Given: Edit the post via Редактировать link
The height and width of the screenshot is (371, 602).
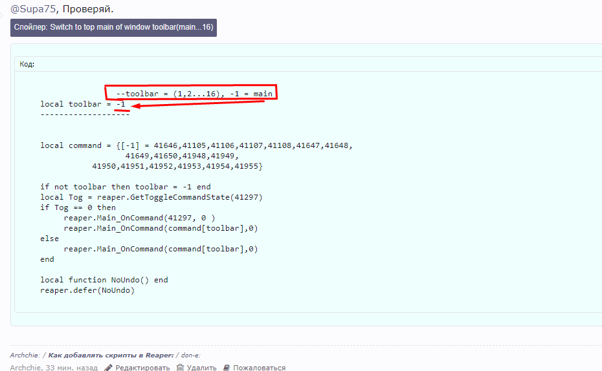Looking at the screenshot, I should pyautogui.click(x=142, y=368).
